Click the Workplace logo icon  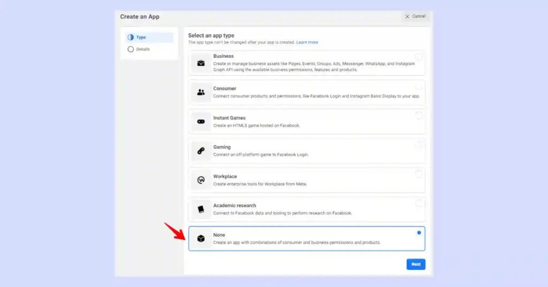201,180
